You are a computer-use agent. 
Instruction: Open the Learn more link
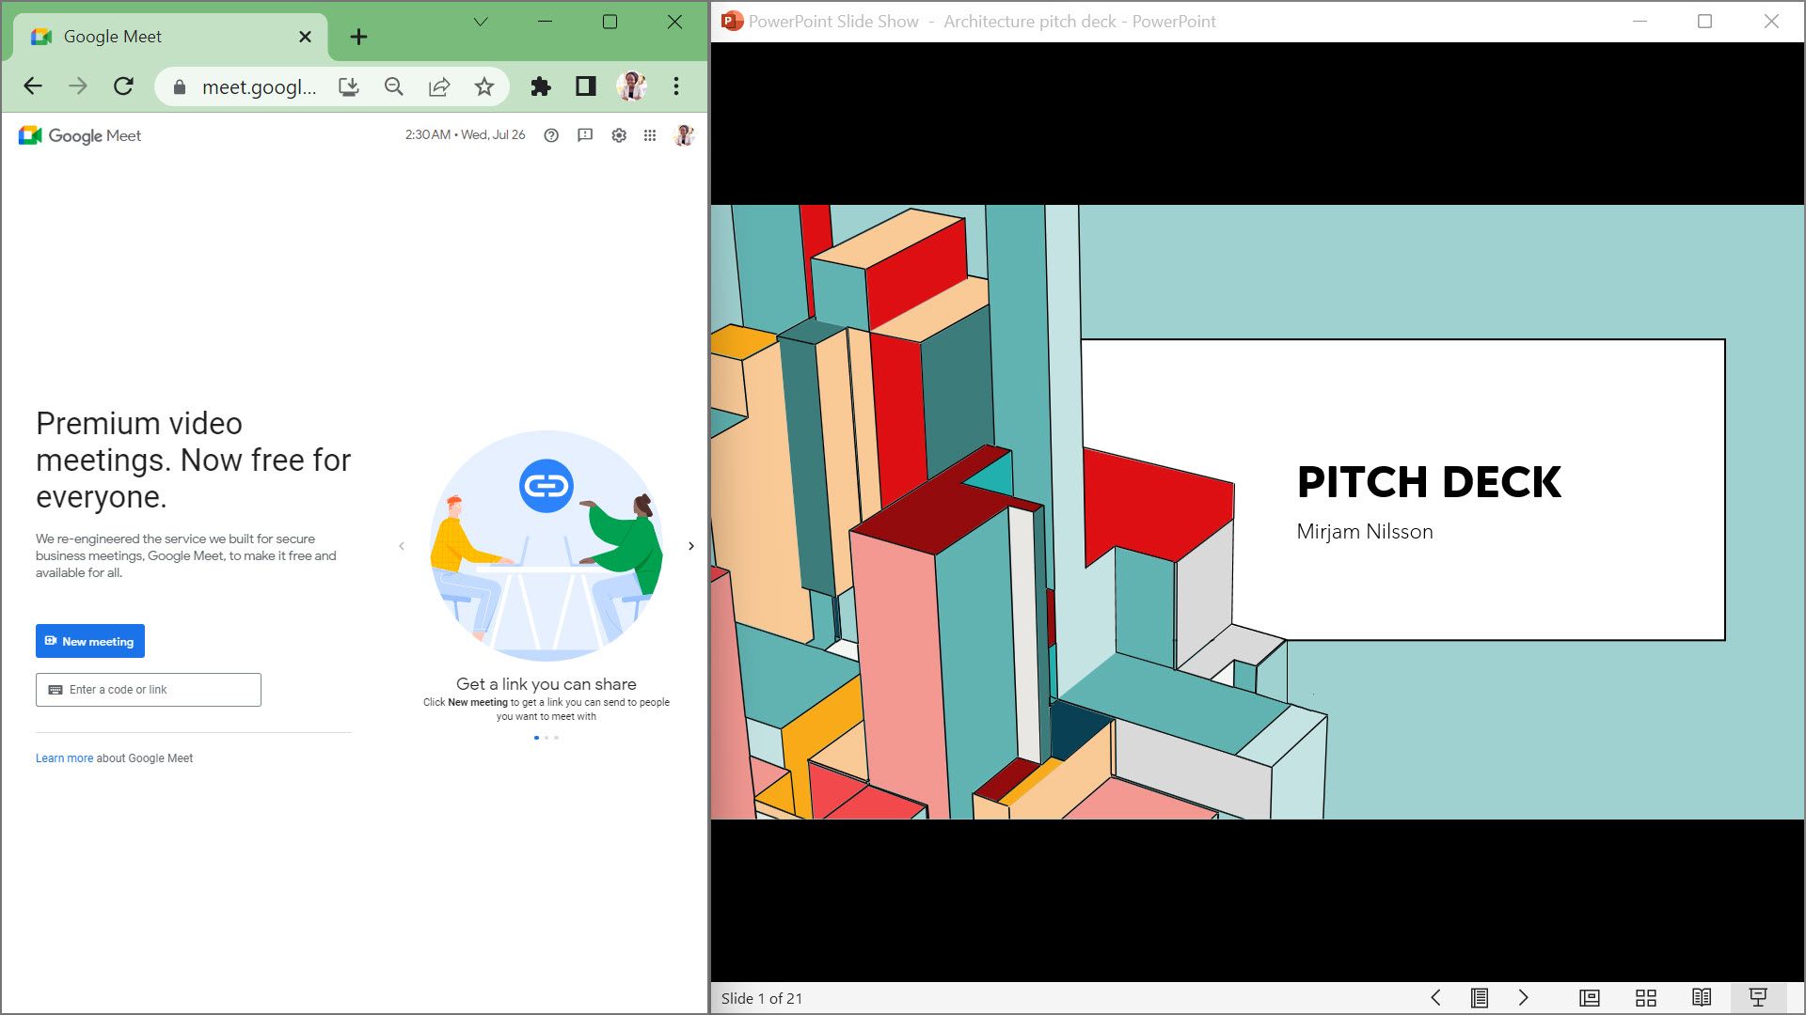64,757
